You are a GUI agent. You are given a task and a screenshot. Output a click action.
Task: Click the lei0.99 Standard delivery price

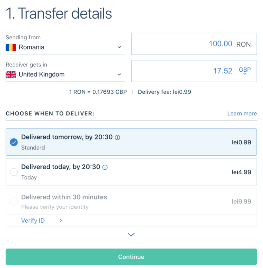[x=241, y=142]
